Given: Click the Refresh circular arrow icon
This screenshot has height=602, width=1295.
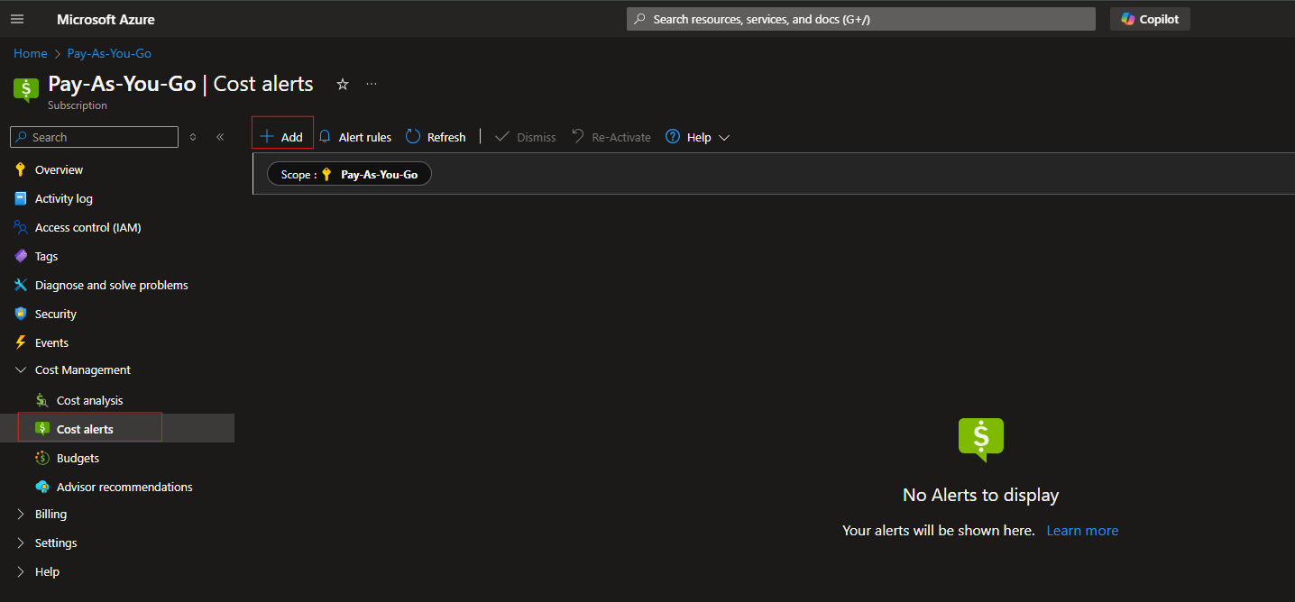Looking at the screenshot, I should point(413,136).
